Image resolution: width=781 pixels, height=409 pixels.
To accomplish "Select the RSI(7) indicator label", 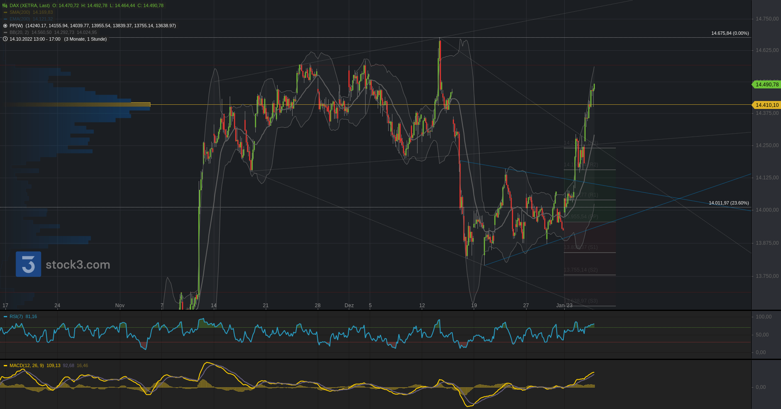I will point(16,316).
